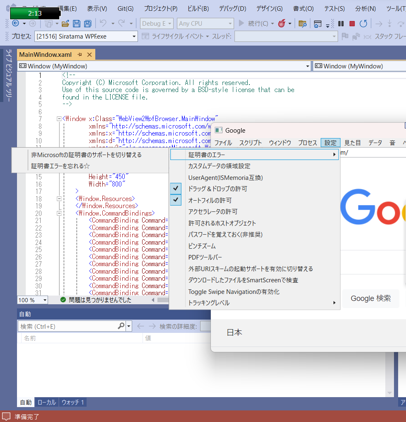Open the Any CPU platform dropdown
406x422 pixels.
point(205,24)
